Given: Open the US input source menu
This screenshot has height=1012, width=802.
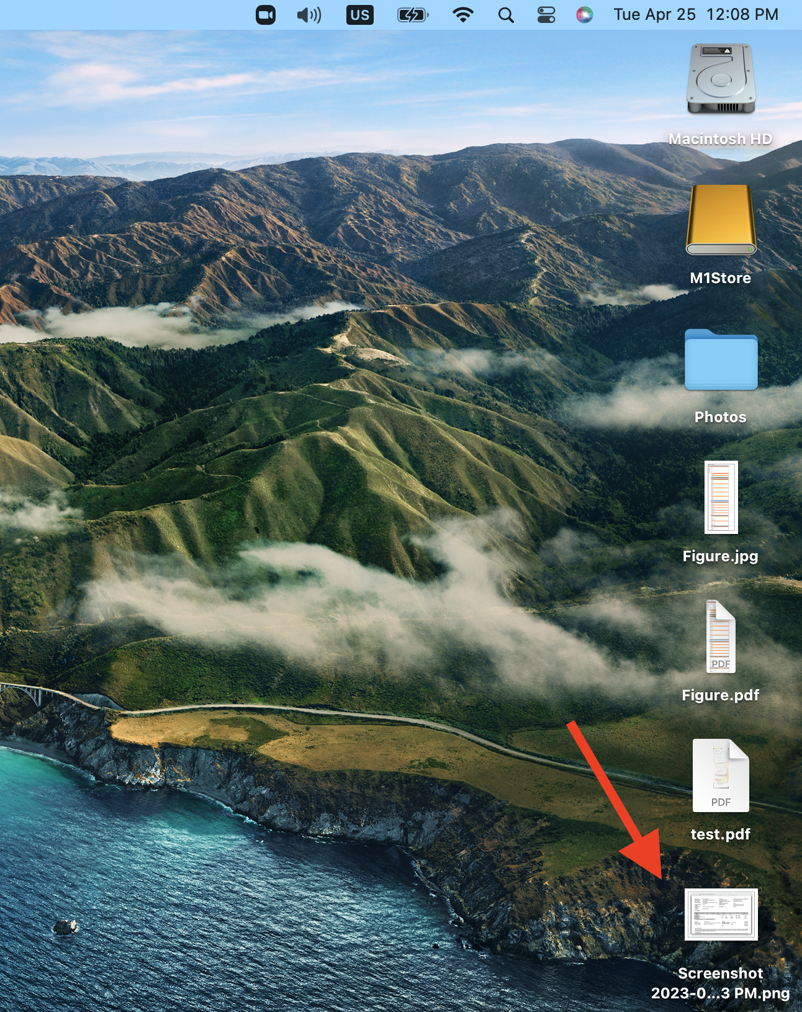Looking at the screenshot, I should click(360, 14).
